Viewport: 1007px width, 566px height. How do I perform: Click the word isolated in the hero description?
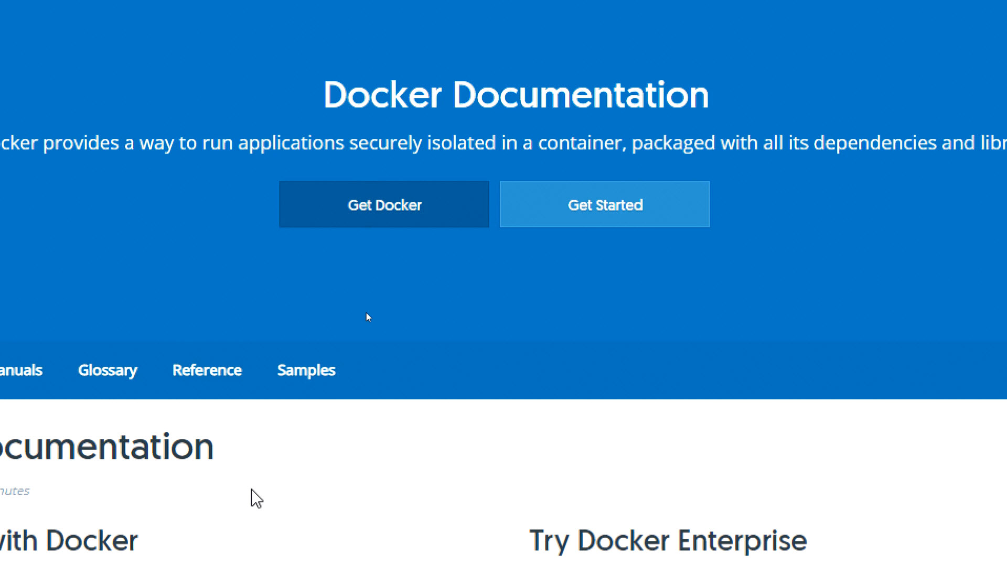tap(462, 143)
